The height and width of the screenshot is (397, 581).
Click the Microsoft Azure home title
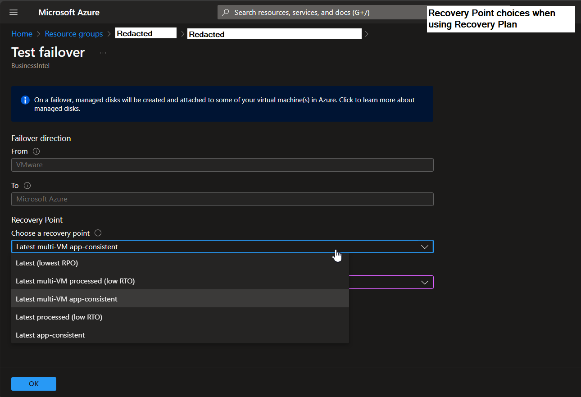click(69, 12)
